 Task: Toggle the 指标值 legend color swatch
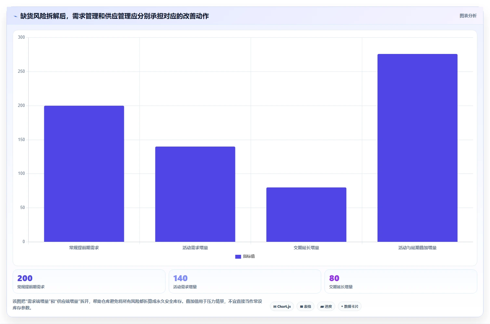tap(238, 256)
